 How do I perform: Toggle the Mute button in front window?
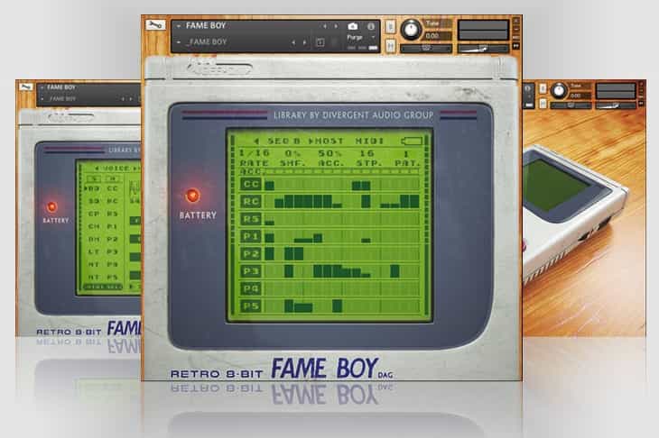[x=391, y=45]
